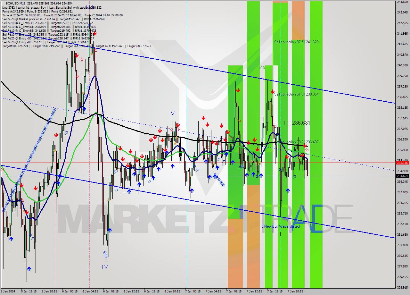This screenshot has height=295, width=410.
Task: Click the '6 Jan 04:15' time axis label
Action: coord(90,292)
